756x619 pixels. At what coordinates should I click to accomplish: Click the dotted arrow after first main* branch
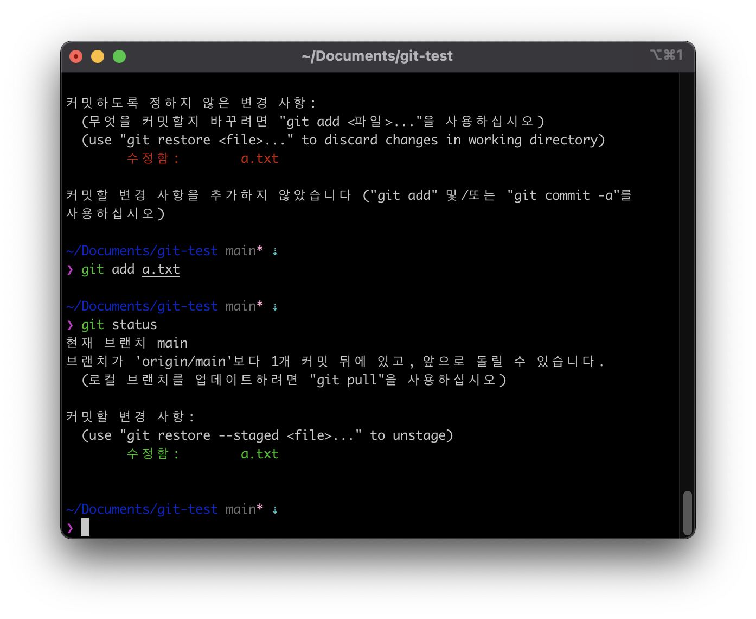(x=275, y=250)
